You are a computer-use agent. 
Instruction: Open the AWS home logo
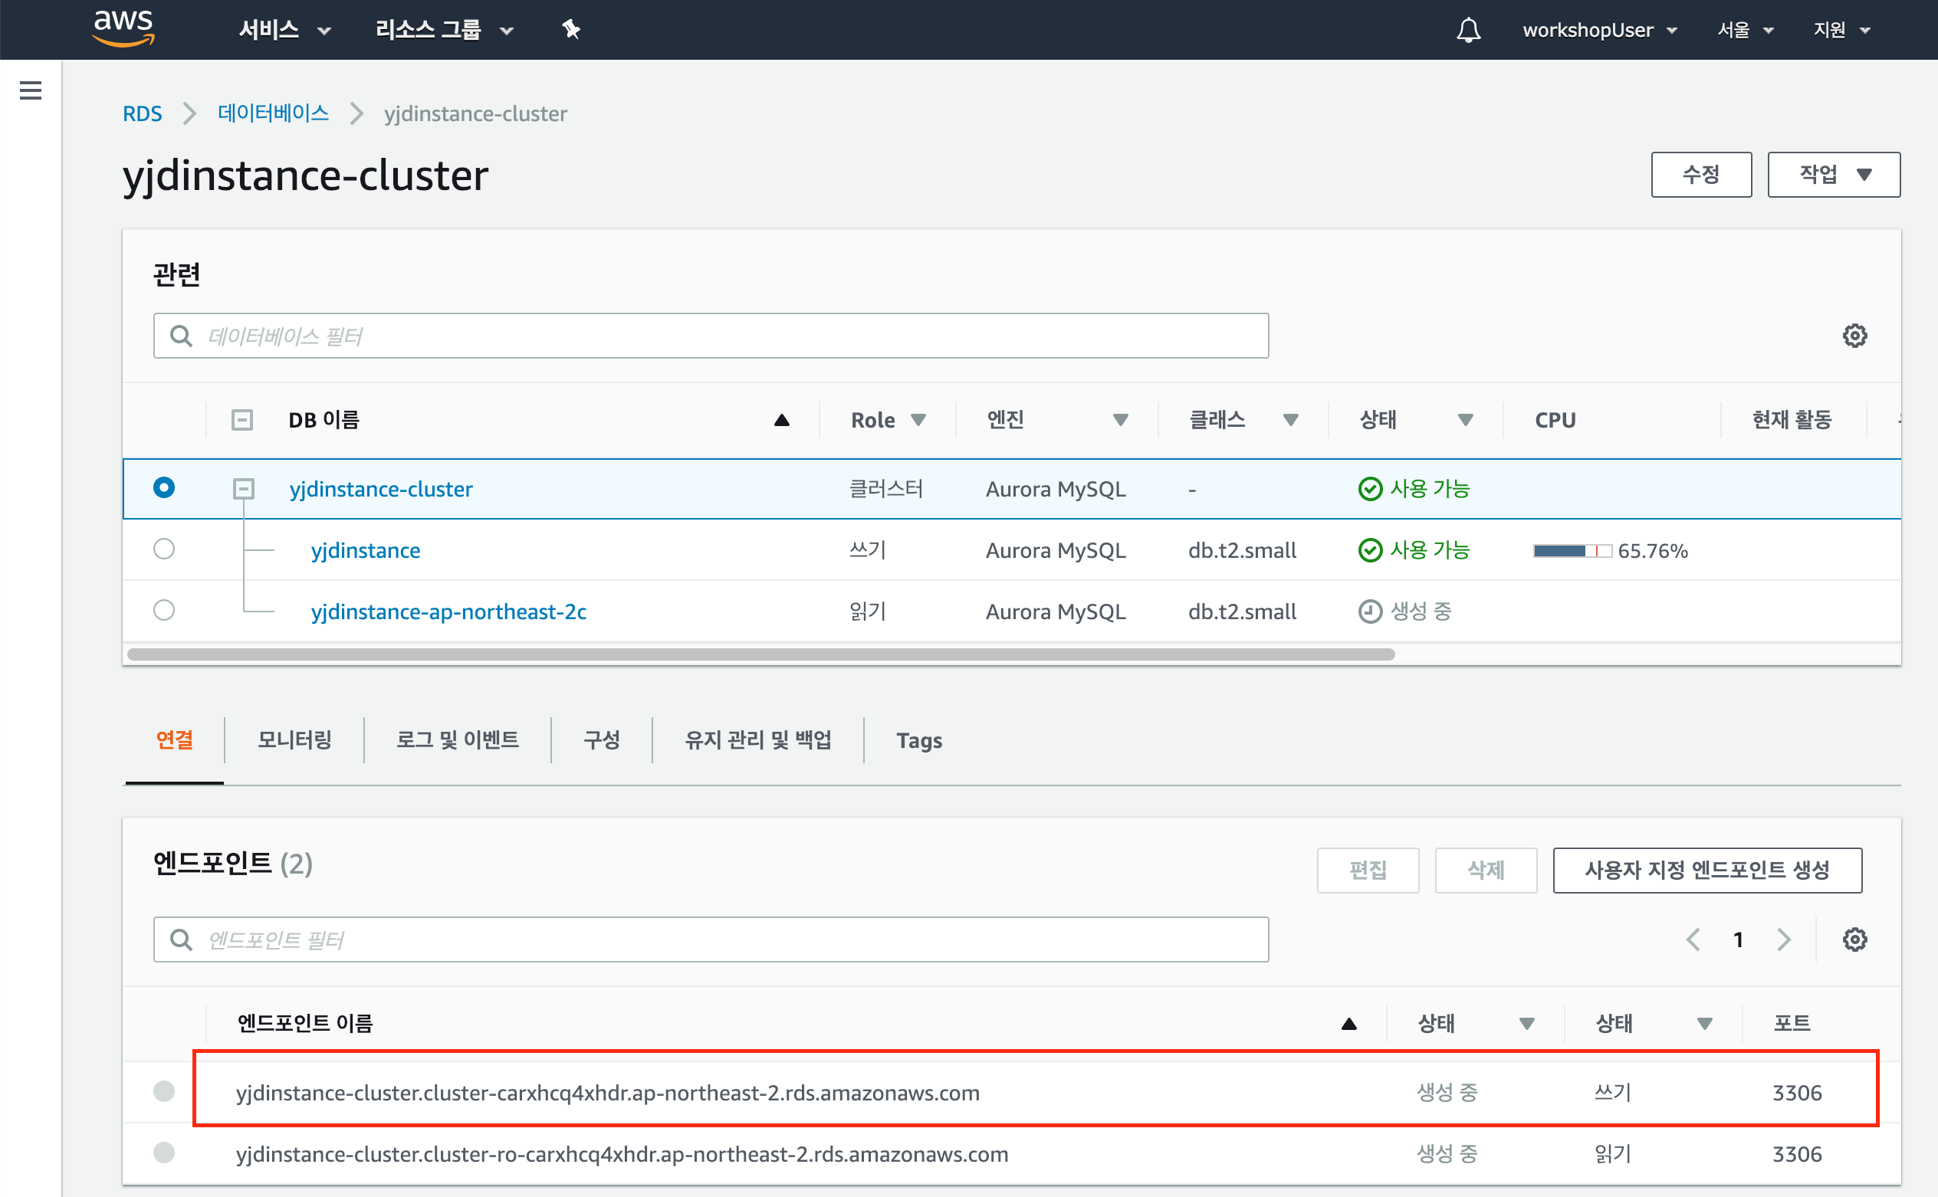tap(123, 28)
